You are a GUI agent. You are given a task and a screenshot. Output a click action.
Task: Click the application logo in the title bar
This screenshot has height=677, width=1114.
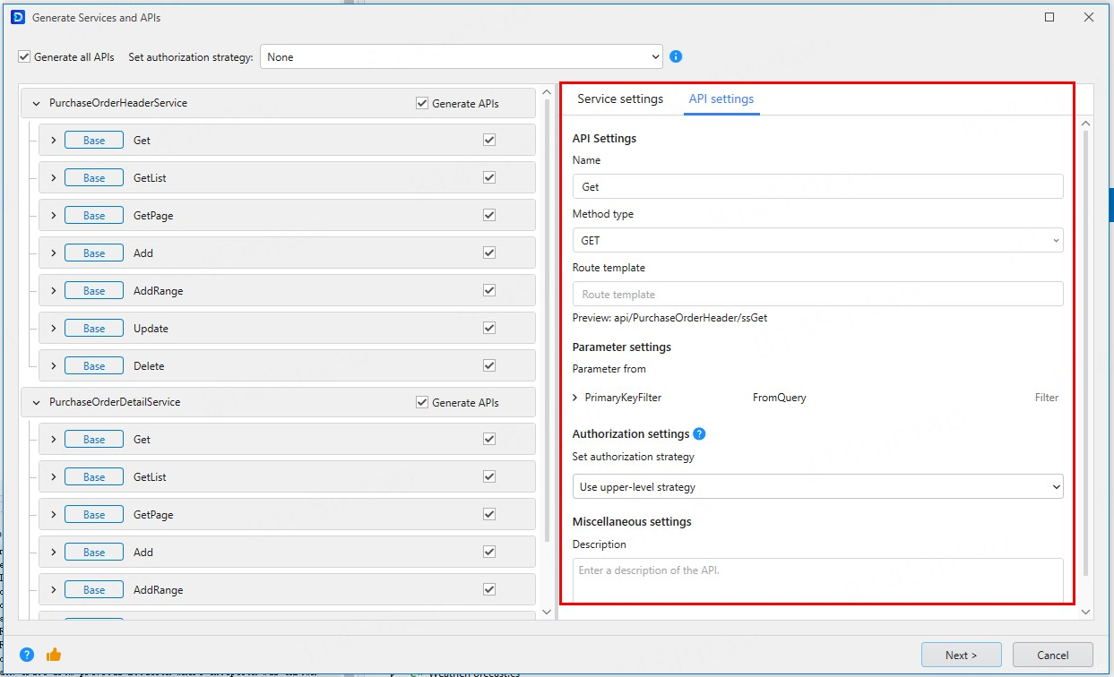click(17, 17)
